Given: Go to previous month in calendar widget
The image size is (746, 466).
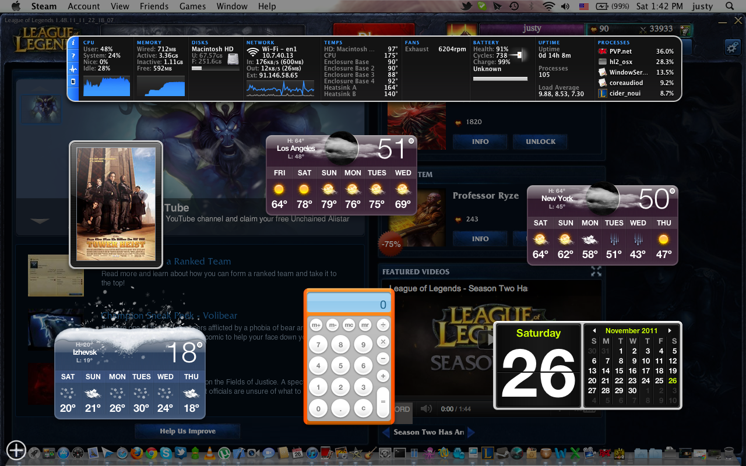Looking at the screenshot, I should tap(594, 330).
